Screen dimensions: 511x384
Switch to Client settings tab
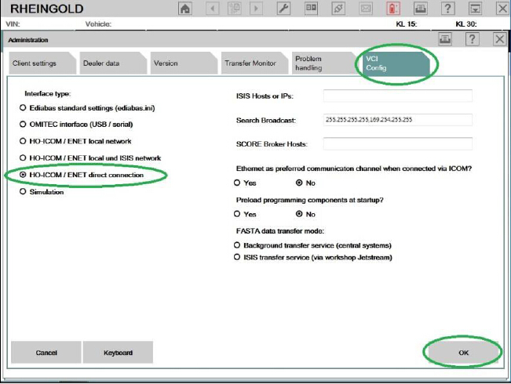[x=42, y=63]
